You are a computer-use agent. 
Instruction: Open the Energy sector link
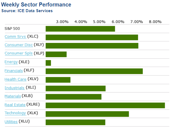click(11, 62)
